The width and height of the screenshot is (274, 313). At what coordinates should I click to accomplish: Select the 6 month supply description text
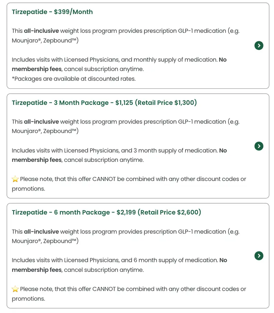coord(115,261)
